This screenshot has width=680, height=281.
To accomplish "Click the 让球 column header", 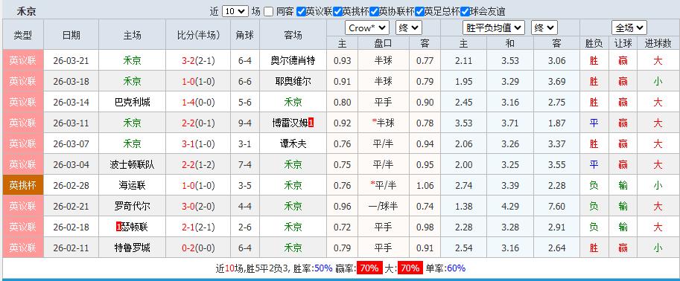I will pyautogui.click(x=623, y=43).
